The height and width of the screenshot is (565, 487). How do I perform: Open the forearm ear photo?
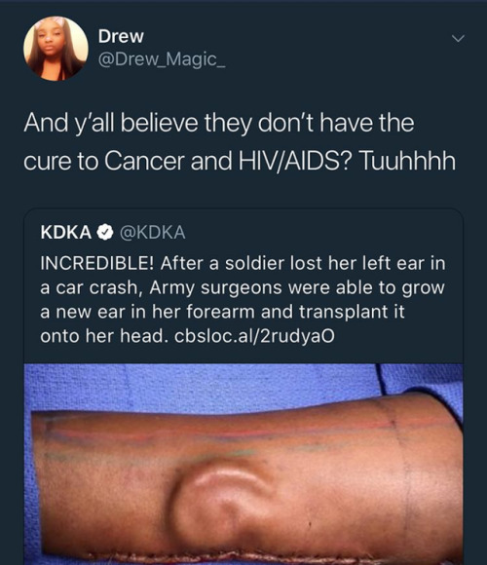(x=243, y=464)
